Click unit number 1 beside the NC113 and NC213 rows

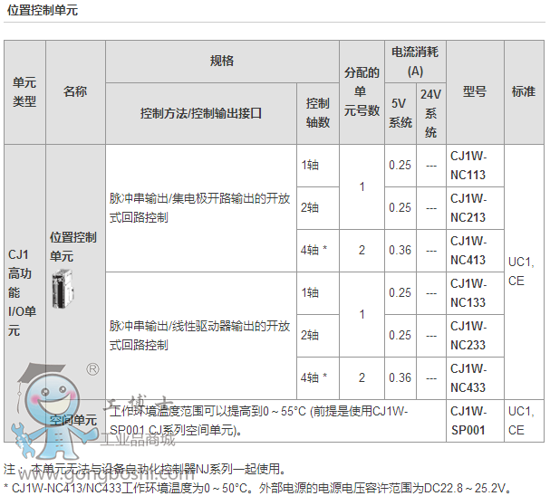(x=362, y=186)
